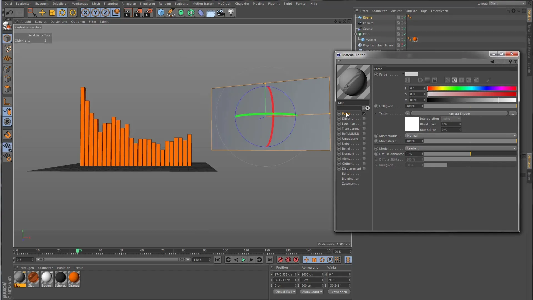Open color wheel mode icon
Viewport: 533px width, 300px height.
tap(420, 80)
